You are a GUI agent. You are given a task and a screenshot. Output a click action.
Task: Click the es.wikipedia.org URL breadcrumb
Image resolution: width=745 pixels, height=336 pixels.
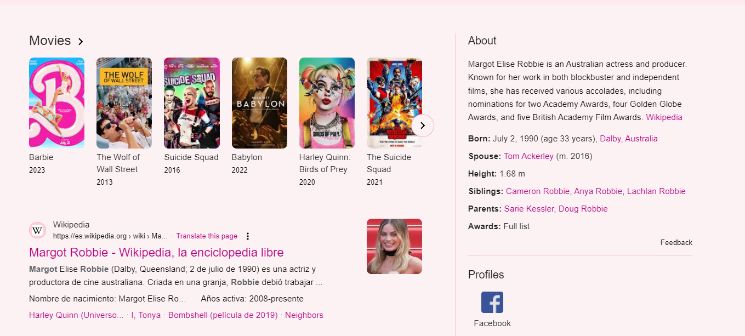(x=110, y=236)
